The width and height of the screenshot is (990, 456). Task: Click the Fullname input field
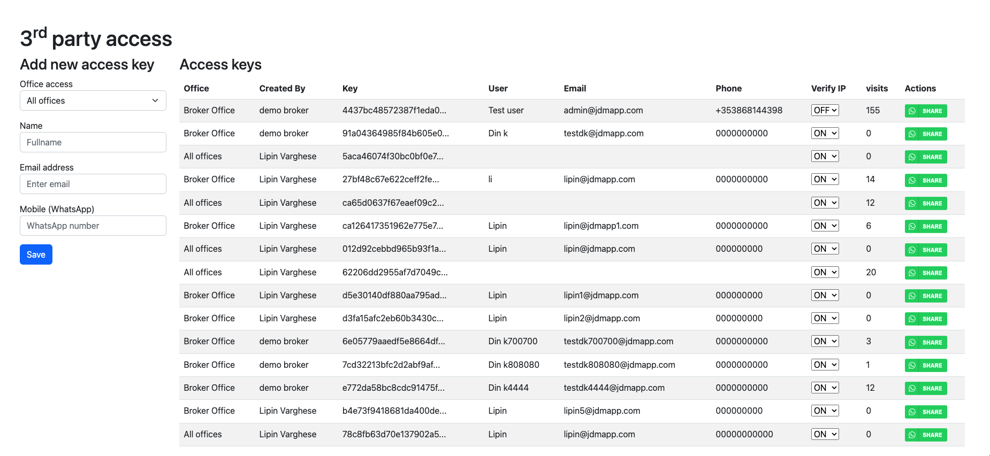click(x=93, y=142)
